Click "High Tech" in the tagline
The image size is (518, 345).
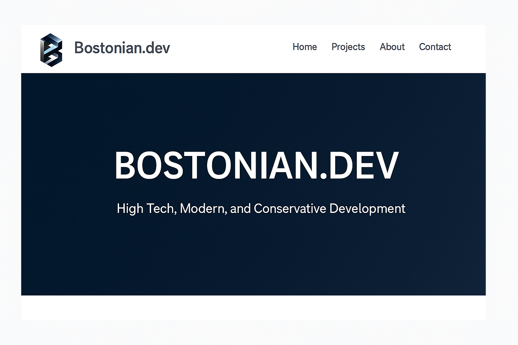tap(145, 209)
